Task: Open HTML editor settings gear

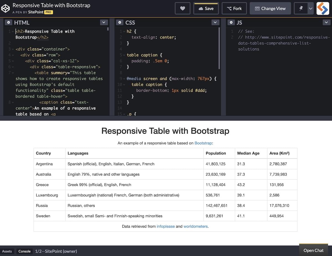Action: click(9, 22)
